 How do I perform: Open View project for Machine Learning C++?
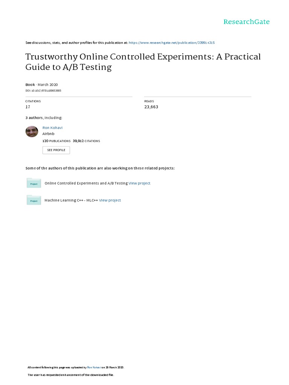(110, 200)
